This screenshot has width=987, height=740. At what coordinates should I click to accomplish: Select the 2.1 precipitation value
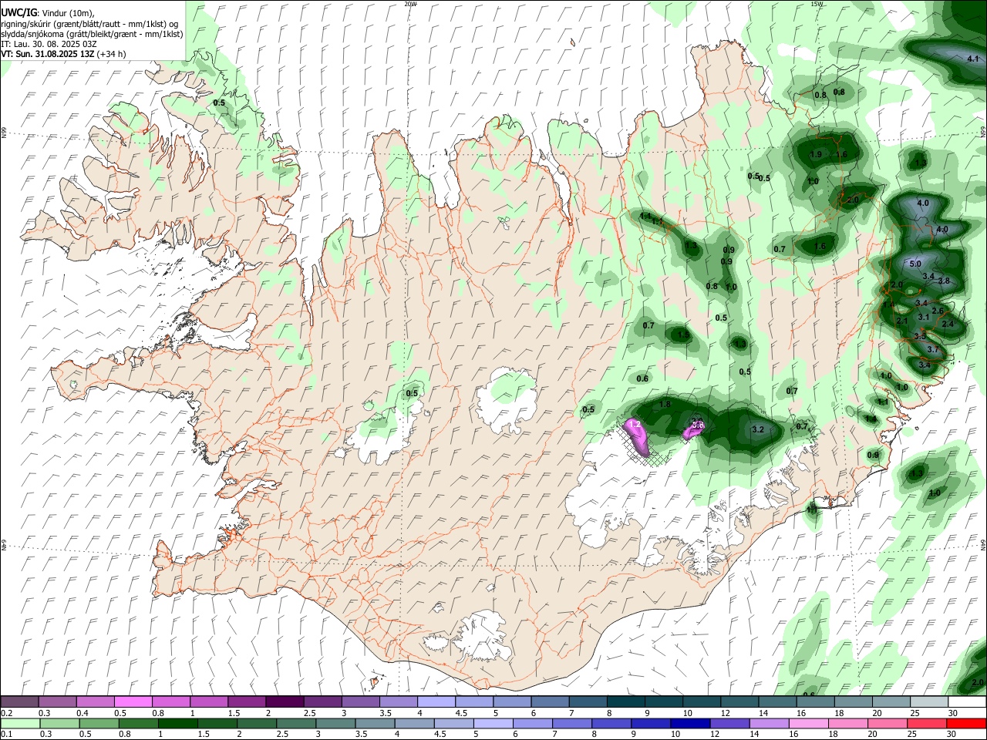coord(902,321)
